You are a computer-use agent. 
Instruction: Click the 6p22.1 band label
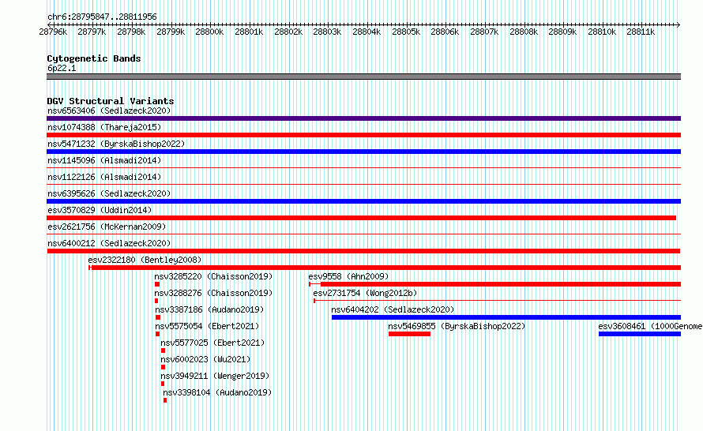(62, 68)
